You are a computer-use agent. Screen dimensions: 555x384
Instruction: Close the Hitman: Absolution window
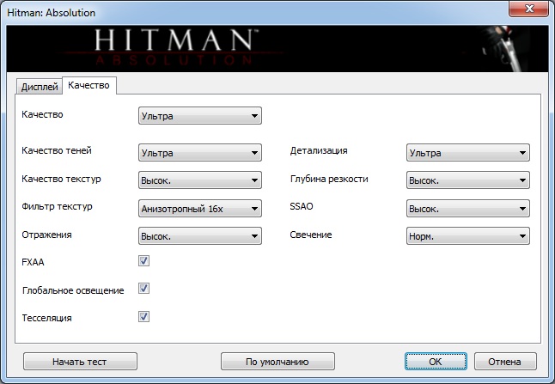[528, 9]
